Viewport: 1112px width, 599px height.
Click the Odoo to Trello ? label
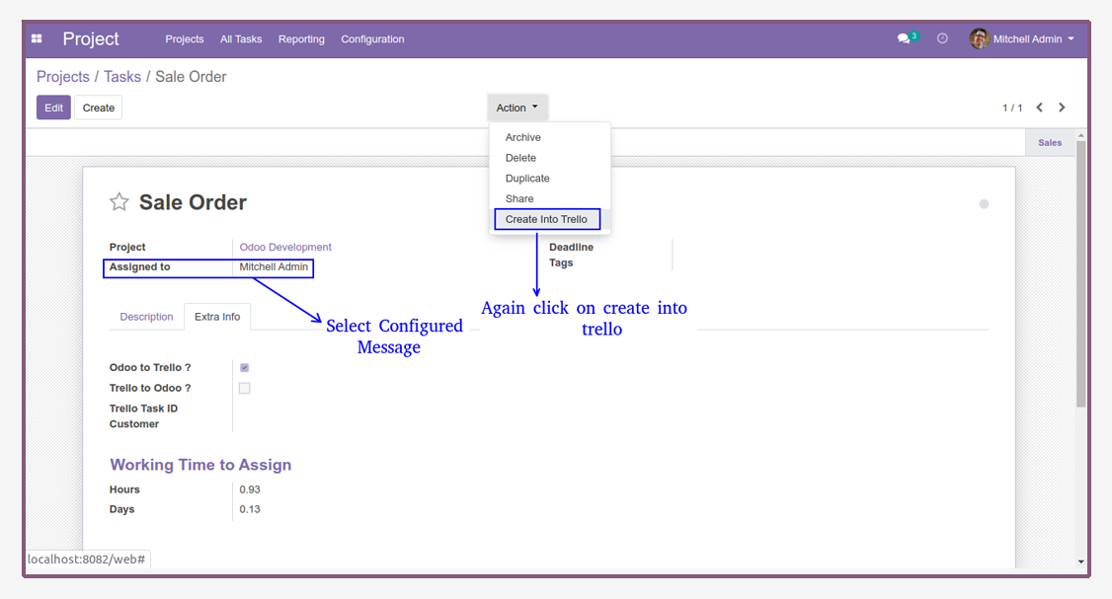(150, 368)
